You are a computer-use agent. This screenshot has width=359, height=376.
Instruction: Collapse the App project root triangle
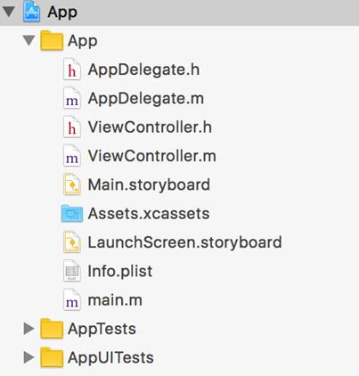tap(9, 12)
